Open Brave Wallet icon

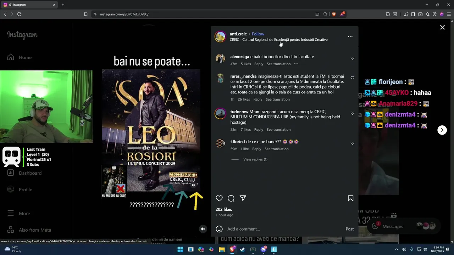[420, 14]
